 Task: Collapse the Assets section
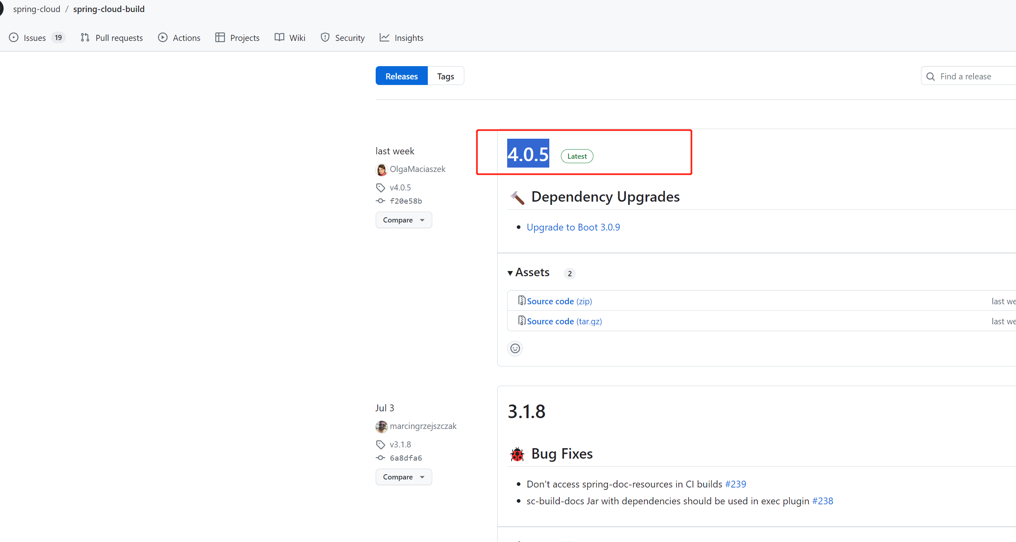pos(510,273)
